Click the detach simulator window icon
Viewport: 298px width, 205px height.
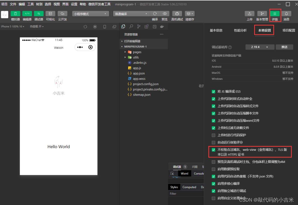coord(114,27)
